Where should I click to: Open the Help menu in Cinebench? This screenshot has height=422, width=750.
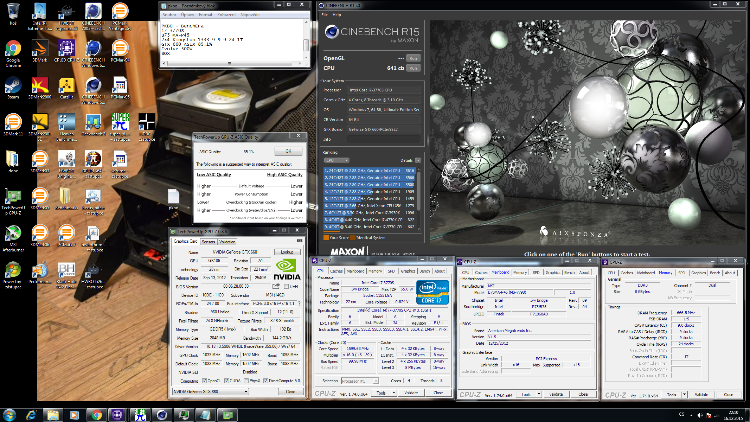pos(337,15)
